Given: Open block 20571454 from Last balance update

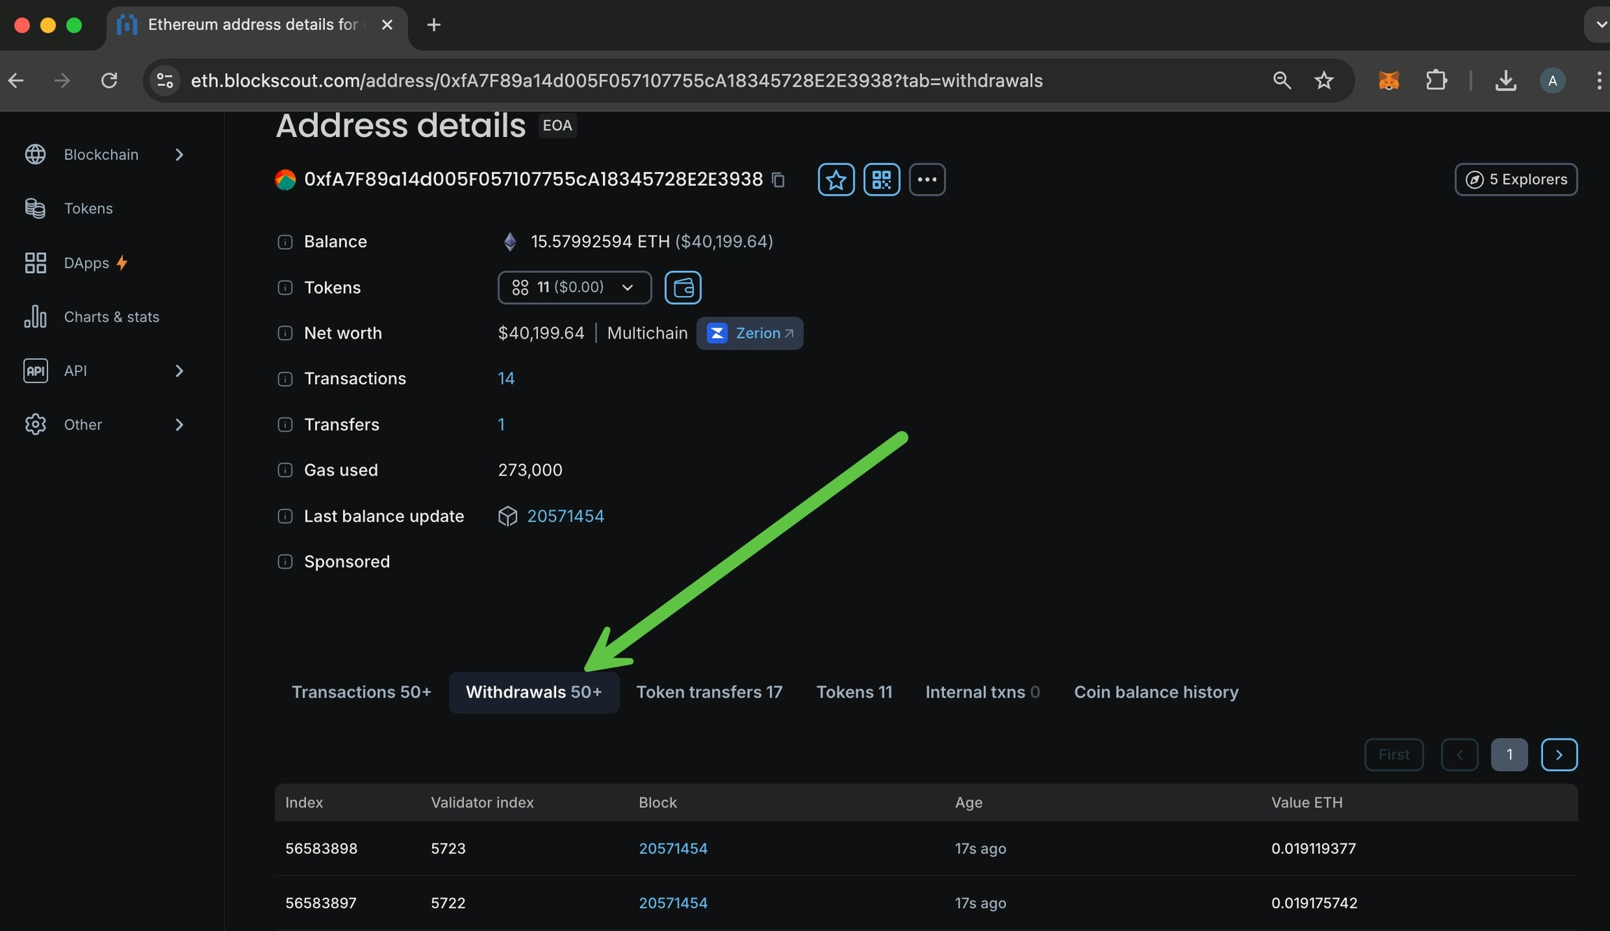Looking at the screenshot, I should (x=565, y=516).
